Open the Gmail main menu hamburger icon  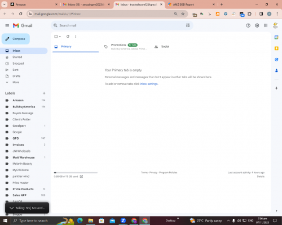tap(7, 25)
